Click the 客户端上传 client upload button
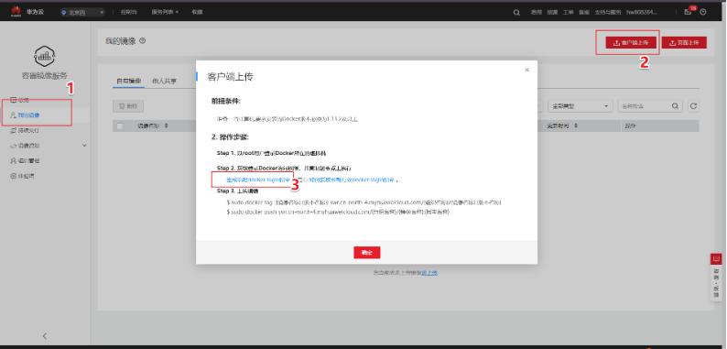The height and width of the screenshot is (349, 727). (631, 43)
